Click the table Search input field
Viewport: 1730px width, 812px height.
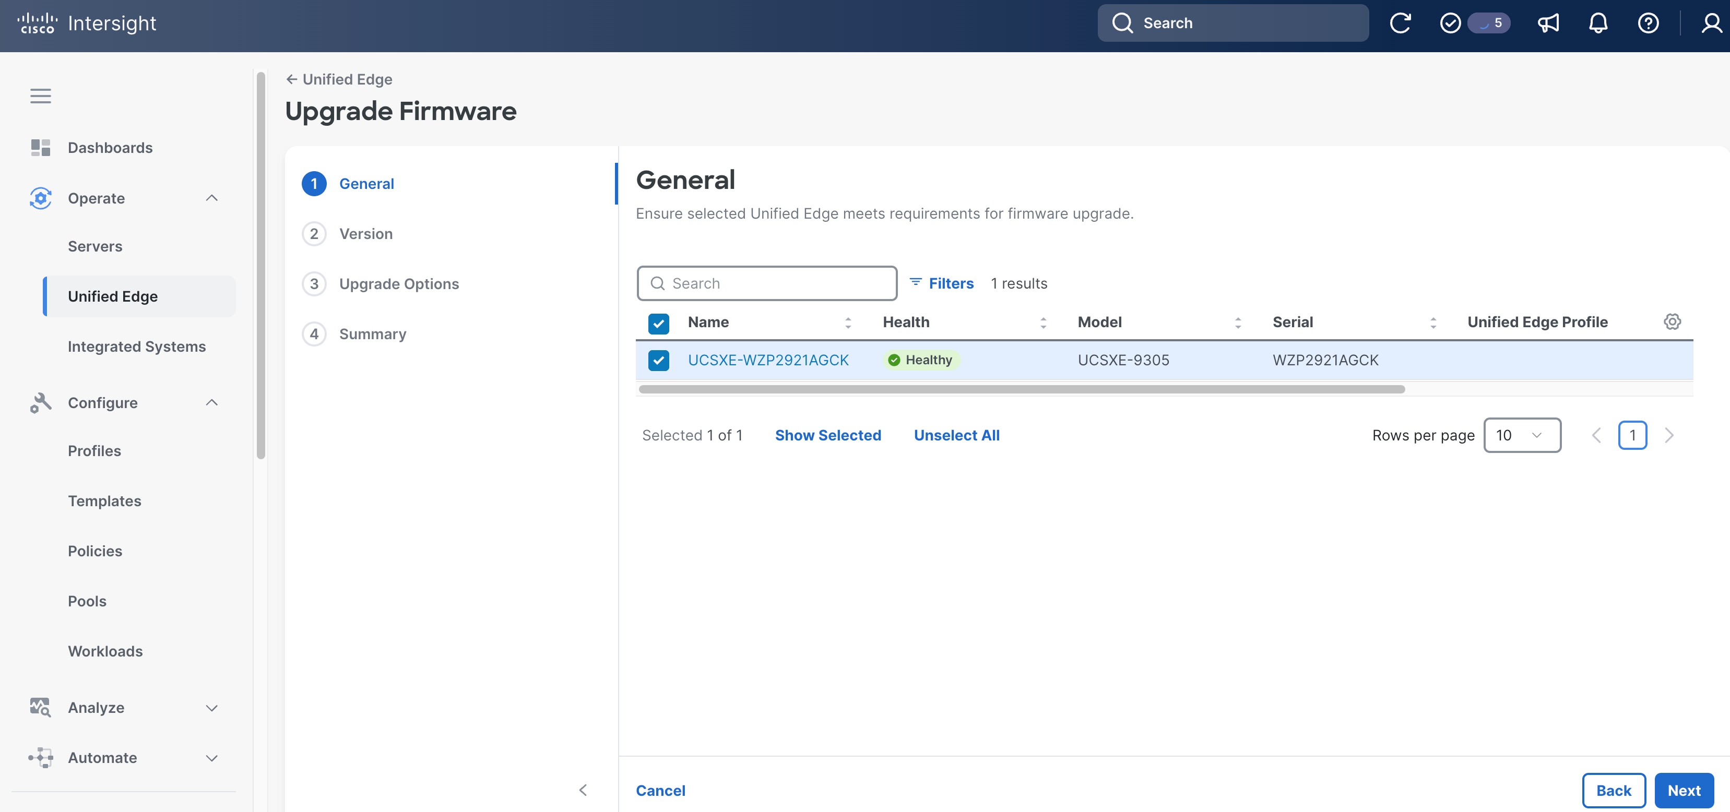click(x=767, y=283)
